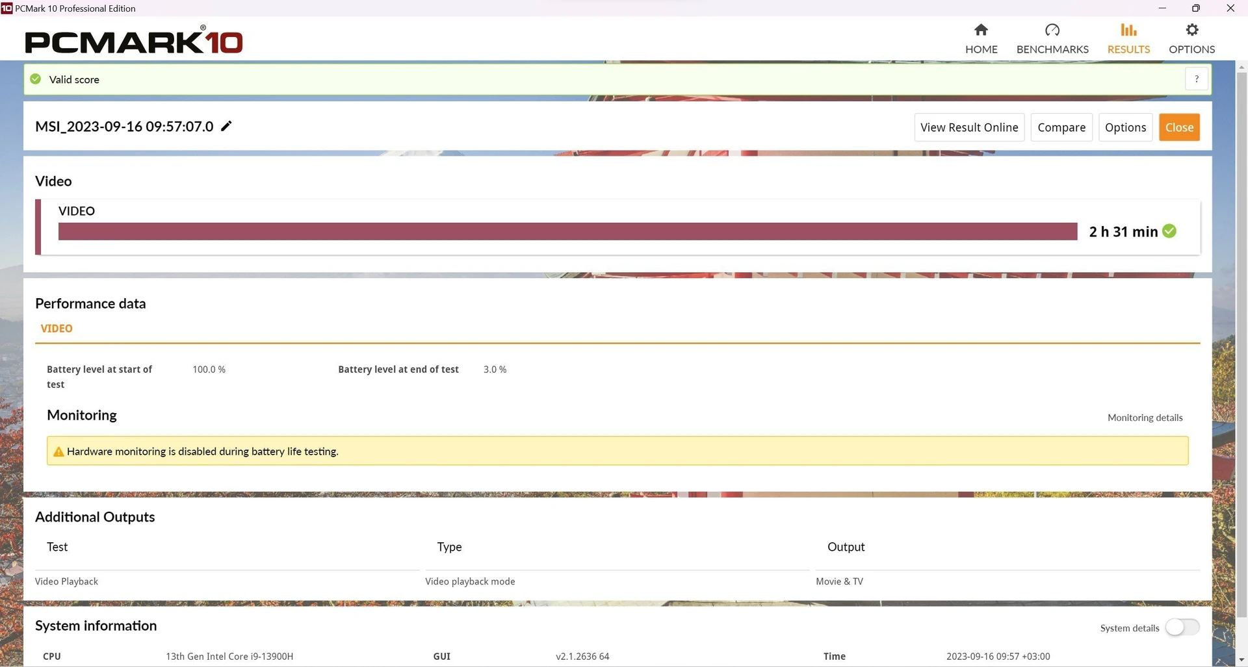
Task: Click the Video Playback test row
Action: tap(66, 581)
